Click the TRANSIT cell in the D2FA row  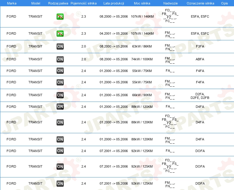(x=35, y=95)
